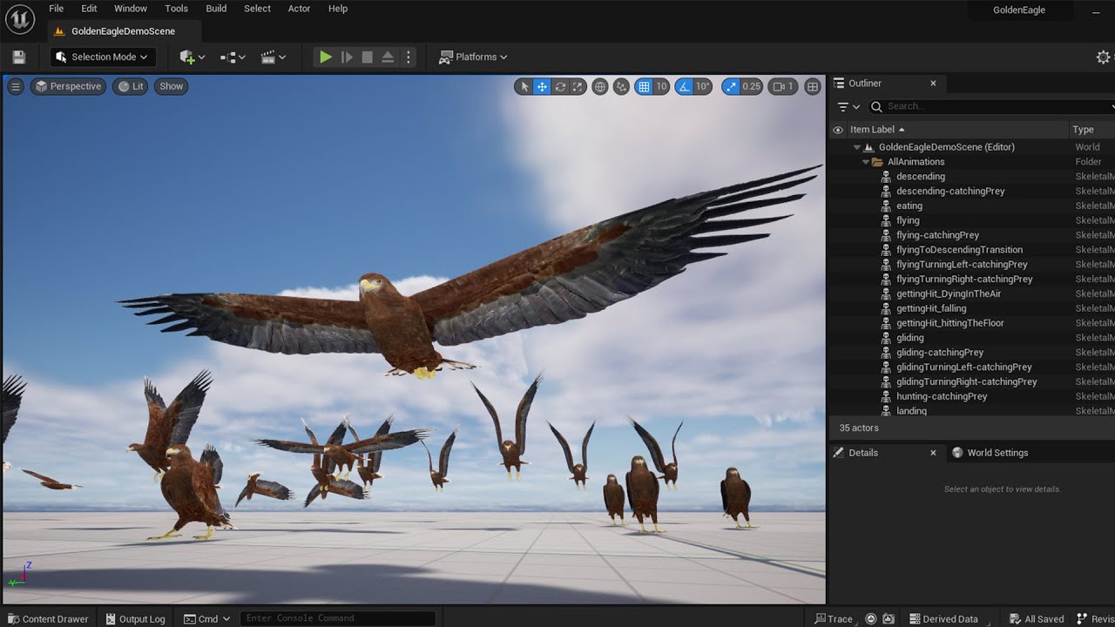The width and height of the screenshot is (1115, 627).
Task: Close the Details panel tab
Action: tap(933, 453)
